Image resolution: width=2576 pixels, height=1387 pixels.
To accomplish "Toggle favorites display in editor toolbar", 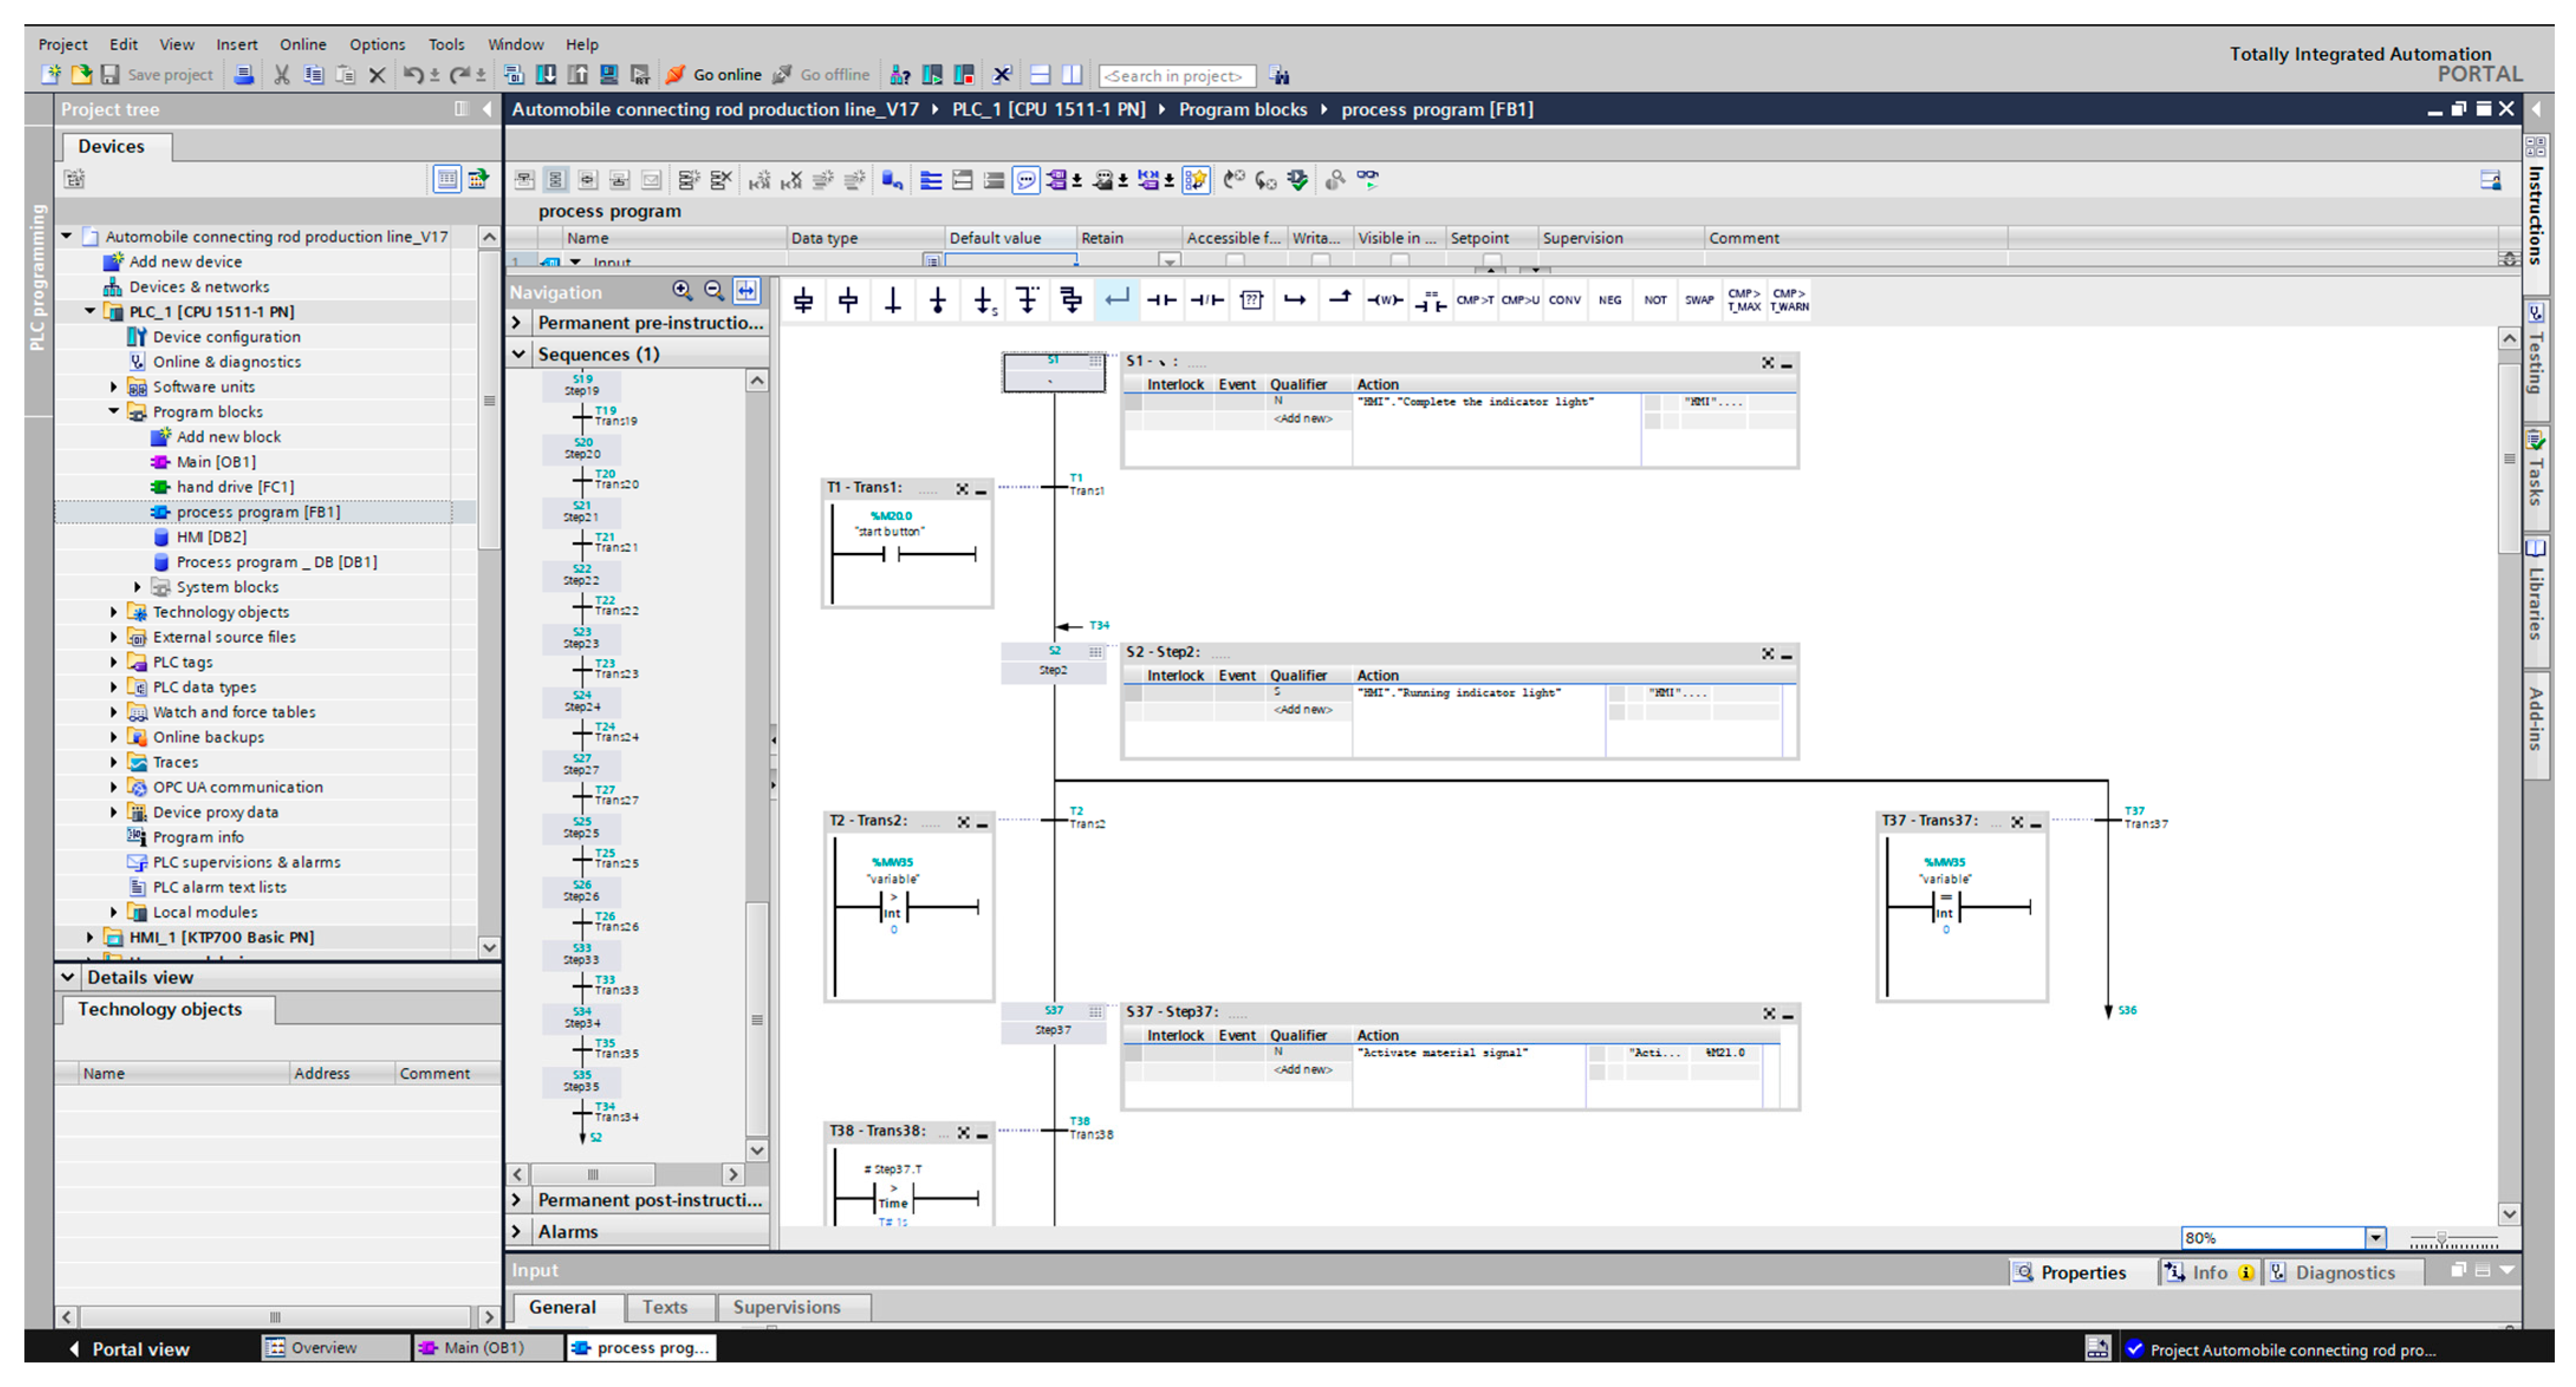I will 1196,180.
